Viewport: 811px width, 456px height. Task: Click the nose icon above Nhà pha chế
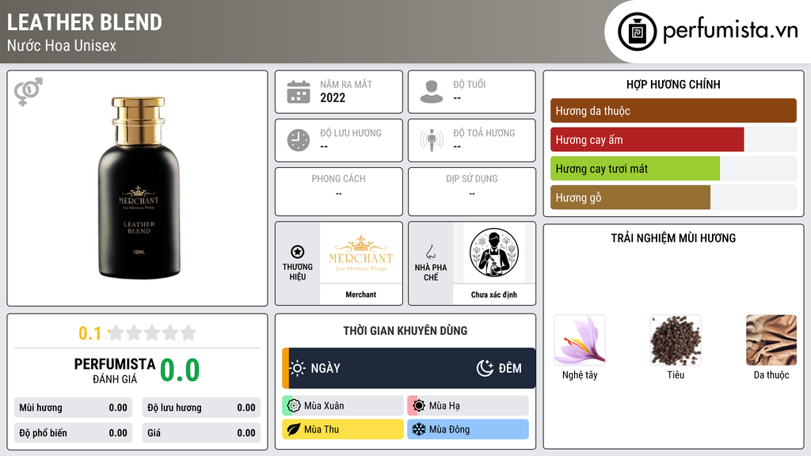(x=430, y=252)
